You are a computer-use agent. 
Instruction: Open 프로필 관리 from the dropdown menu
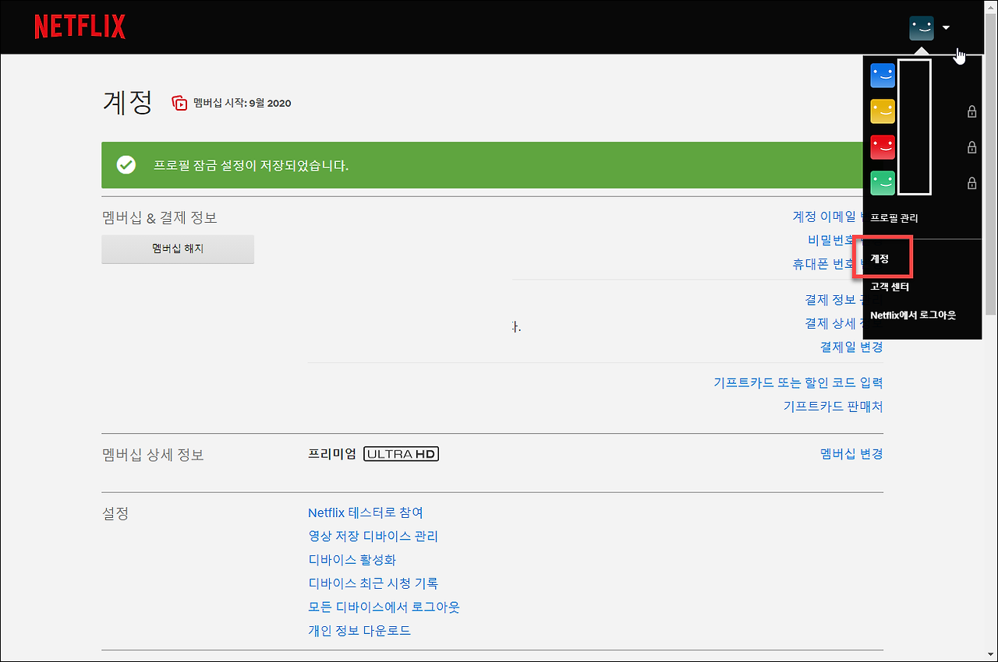(894, 219)
